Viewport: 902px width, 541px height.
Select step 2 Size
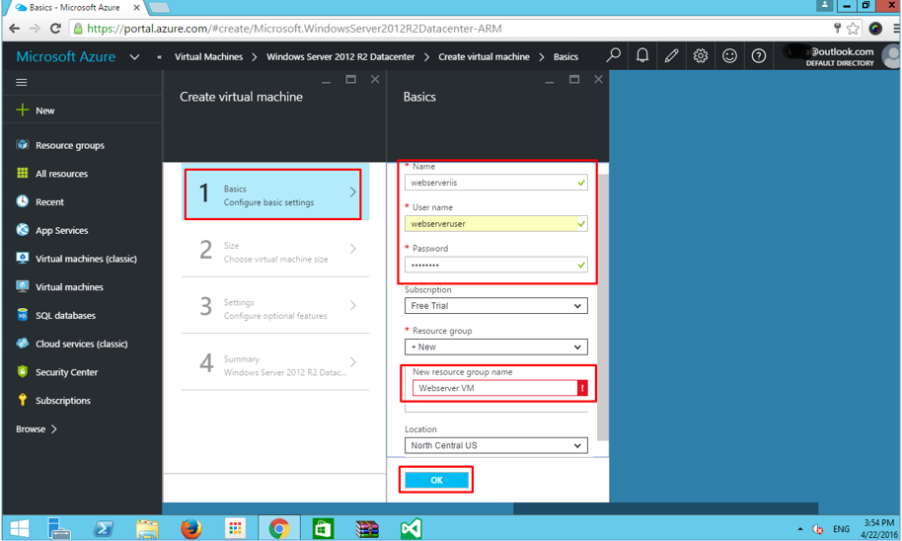coord(275,251)
